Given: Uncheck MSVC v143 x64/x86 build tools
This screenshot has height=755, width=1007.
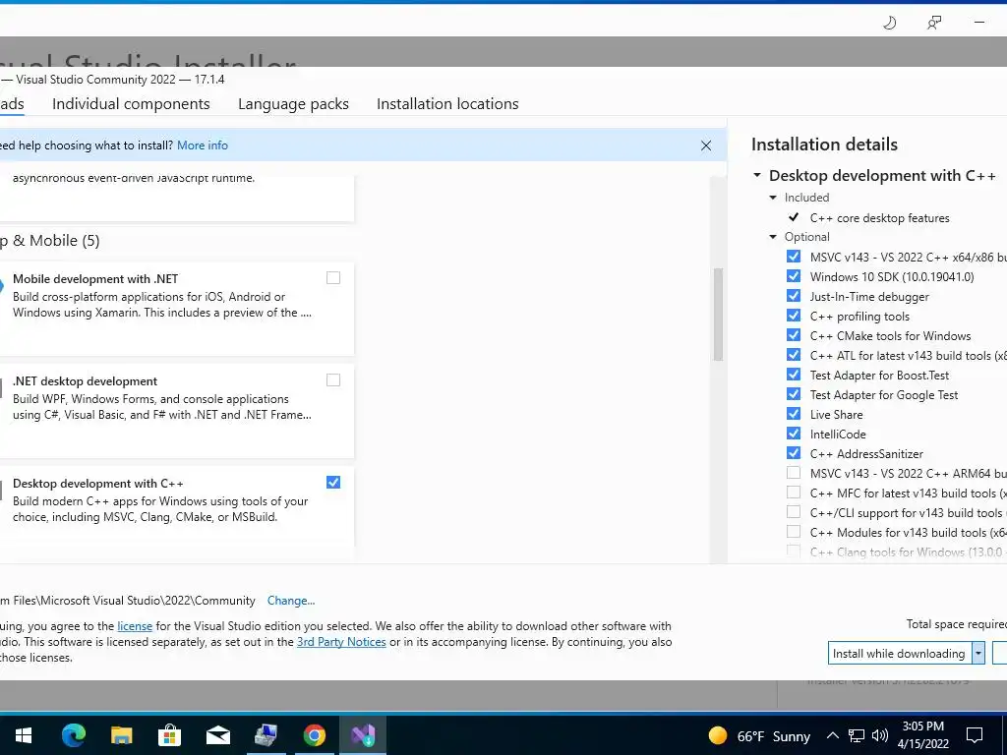Looking at the screenshot, I should (x=794, y=257).
